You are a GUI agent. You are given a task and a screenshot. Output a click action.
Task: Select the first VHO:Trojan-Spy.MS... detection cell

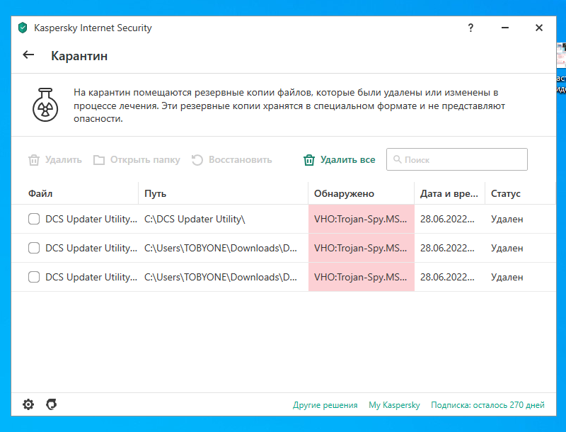pyautogui.click(x=362, y=219)
